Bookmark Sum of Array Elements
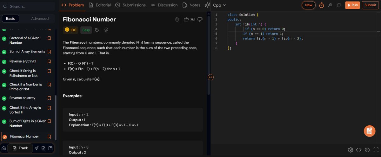381x157 pixels. coord(49,52)
